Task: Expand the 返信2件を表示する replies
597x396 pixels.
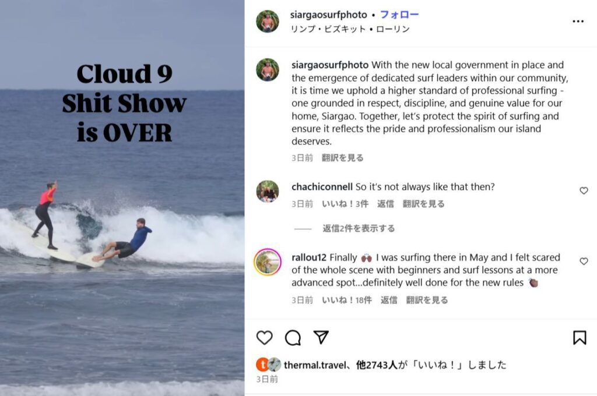Action: click(359, 228)
